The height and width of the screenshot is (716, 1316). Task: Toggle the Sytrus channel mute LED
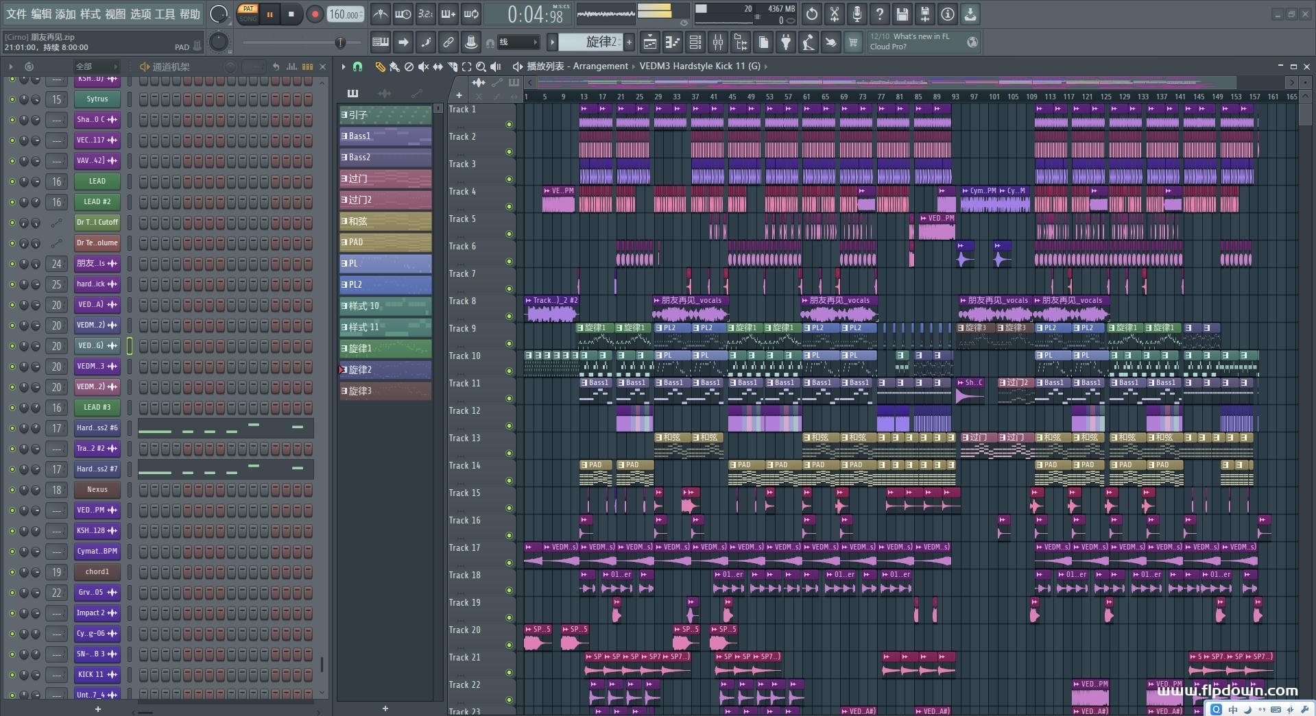(12, 99)
